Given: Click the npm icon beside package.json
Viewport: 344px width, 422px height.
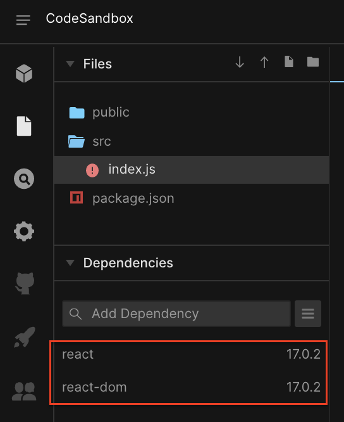Looking at the screenshot, I should click(x=77, y=198).
